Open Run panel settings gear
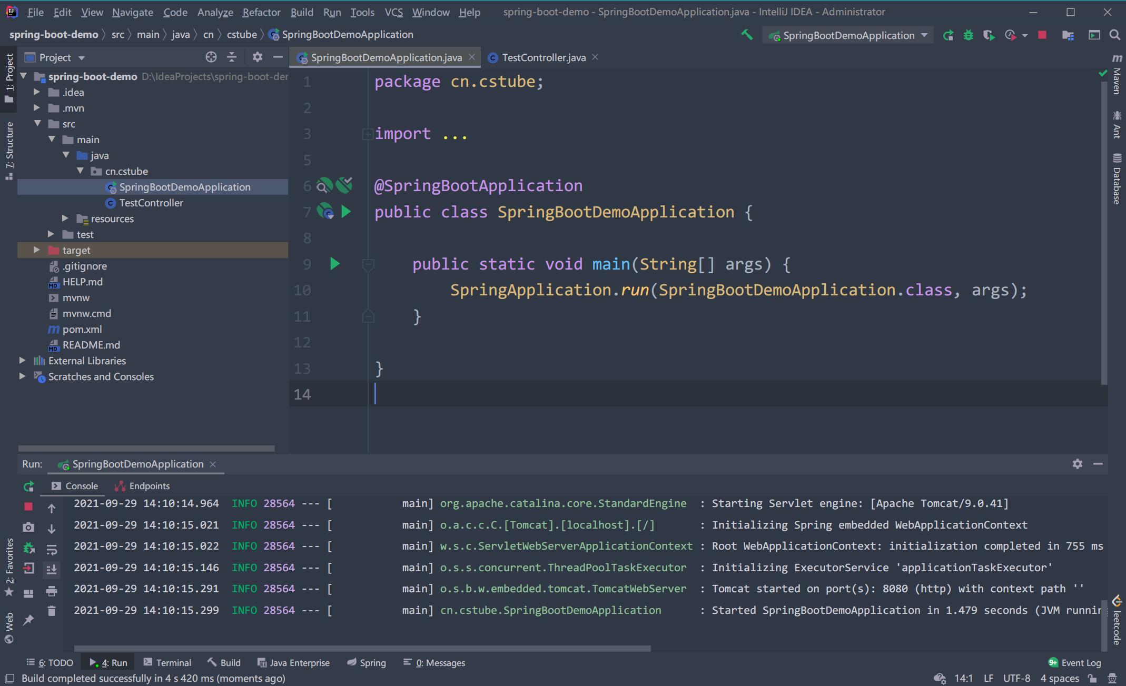The image size is (1126, 686). tap(1078, 464)
